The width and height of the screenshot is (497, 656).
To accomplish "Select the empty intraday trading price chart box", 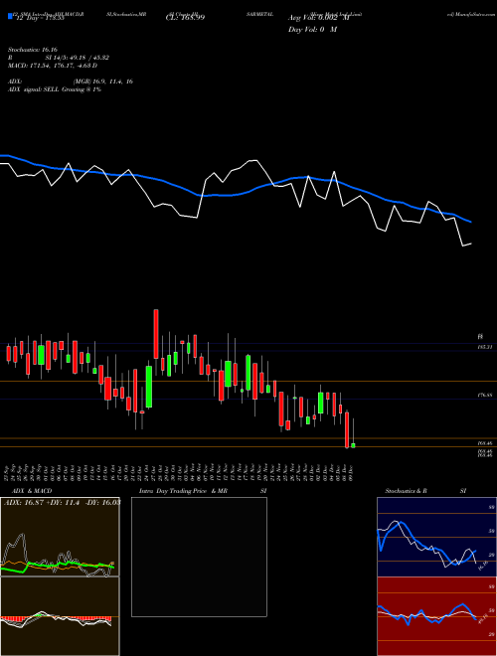I will (199, 557).
